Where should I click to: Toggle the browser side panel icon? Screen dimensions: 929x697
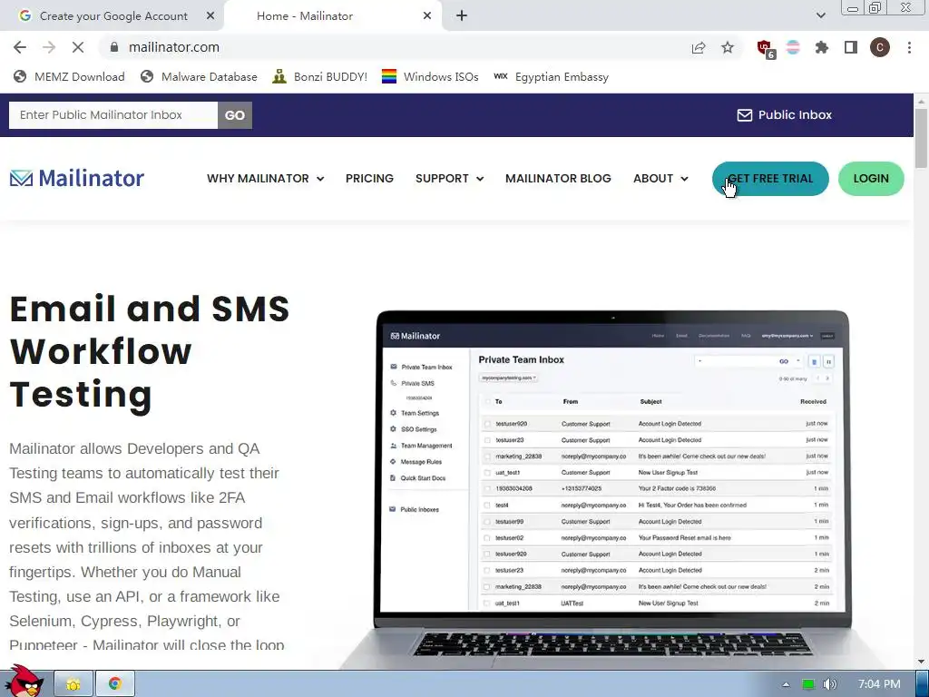[851, 47]
